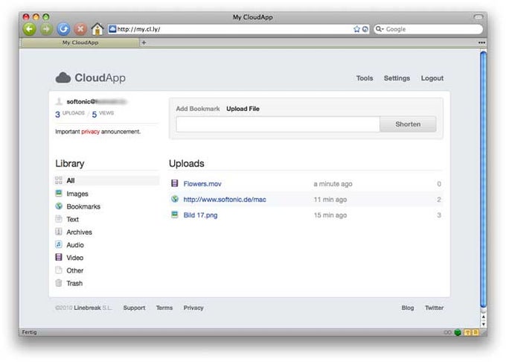Open the Trash in Library

pyautogui.click(x=74, y=283)
